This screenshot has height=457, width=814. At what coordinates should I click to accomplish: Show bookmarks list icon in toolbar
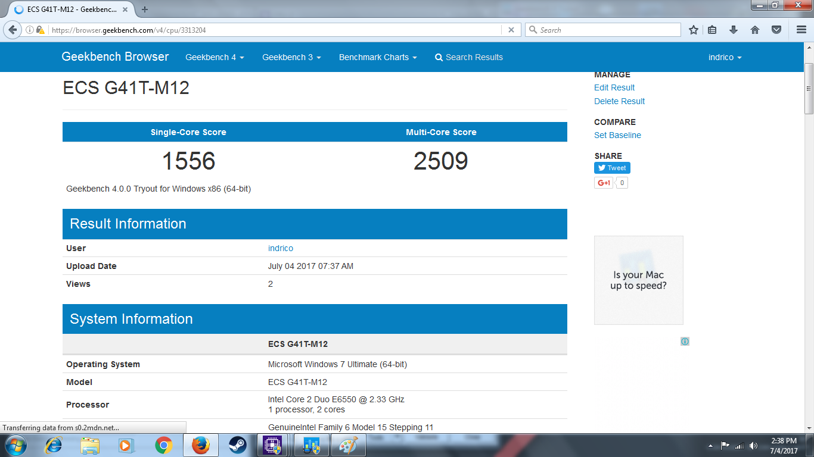click(713, 30)
